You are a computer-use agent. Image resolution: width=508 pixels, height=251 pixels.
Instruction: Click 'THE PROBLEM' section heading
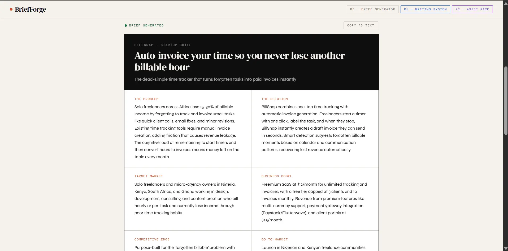(146, 99)
